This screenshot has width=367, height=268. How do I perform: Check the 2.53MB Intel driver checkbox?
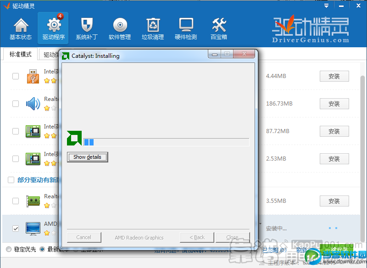tap(16, 159)
